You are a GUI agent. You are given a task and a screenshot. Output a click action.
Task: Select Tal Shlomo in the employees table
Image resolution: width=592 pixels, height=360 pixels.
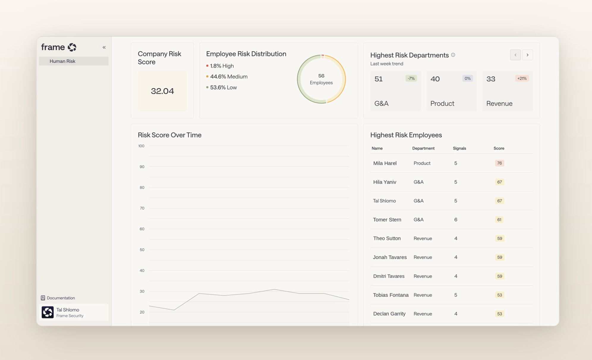[451, 201]
